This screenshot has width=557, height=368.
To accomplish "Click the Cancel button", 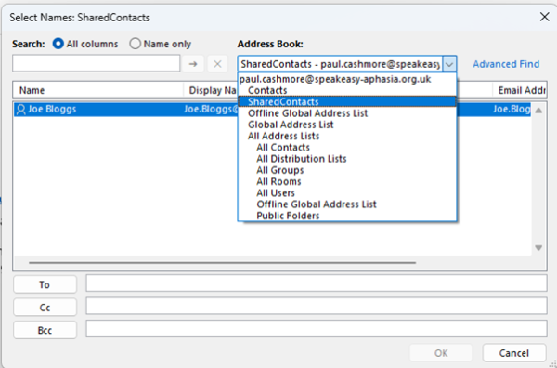I will click(514, 353).
